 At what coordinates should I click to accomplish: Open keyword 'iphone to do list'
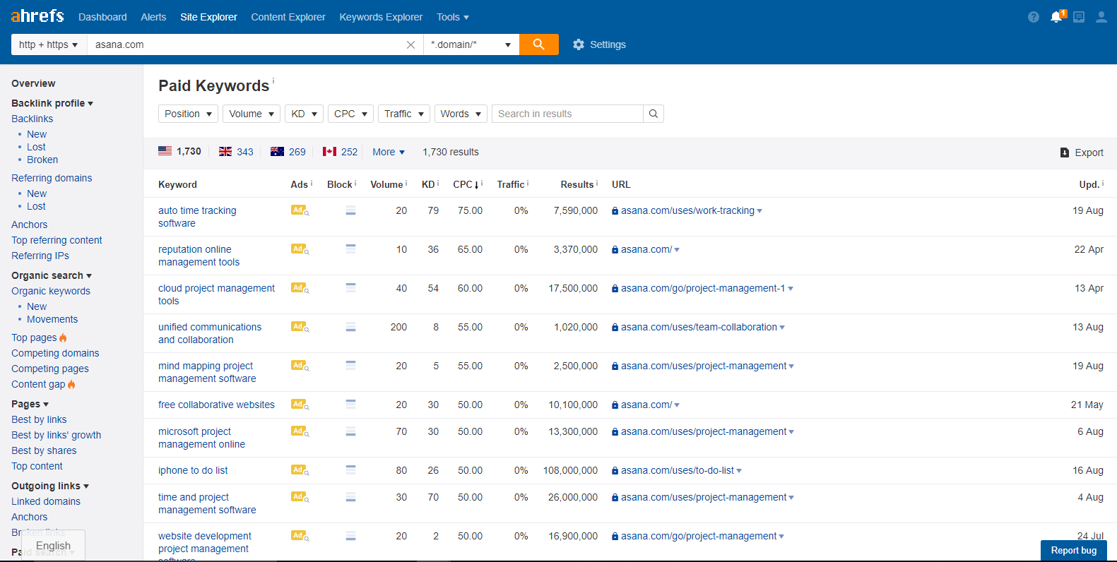point(193,470)
